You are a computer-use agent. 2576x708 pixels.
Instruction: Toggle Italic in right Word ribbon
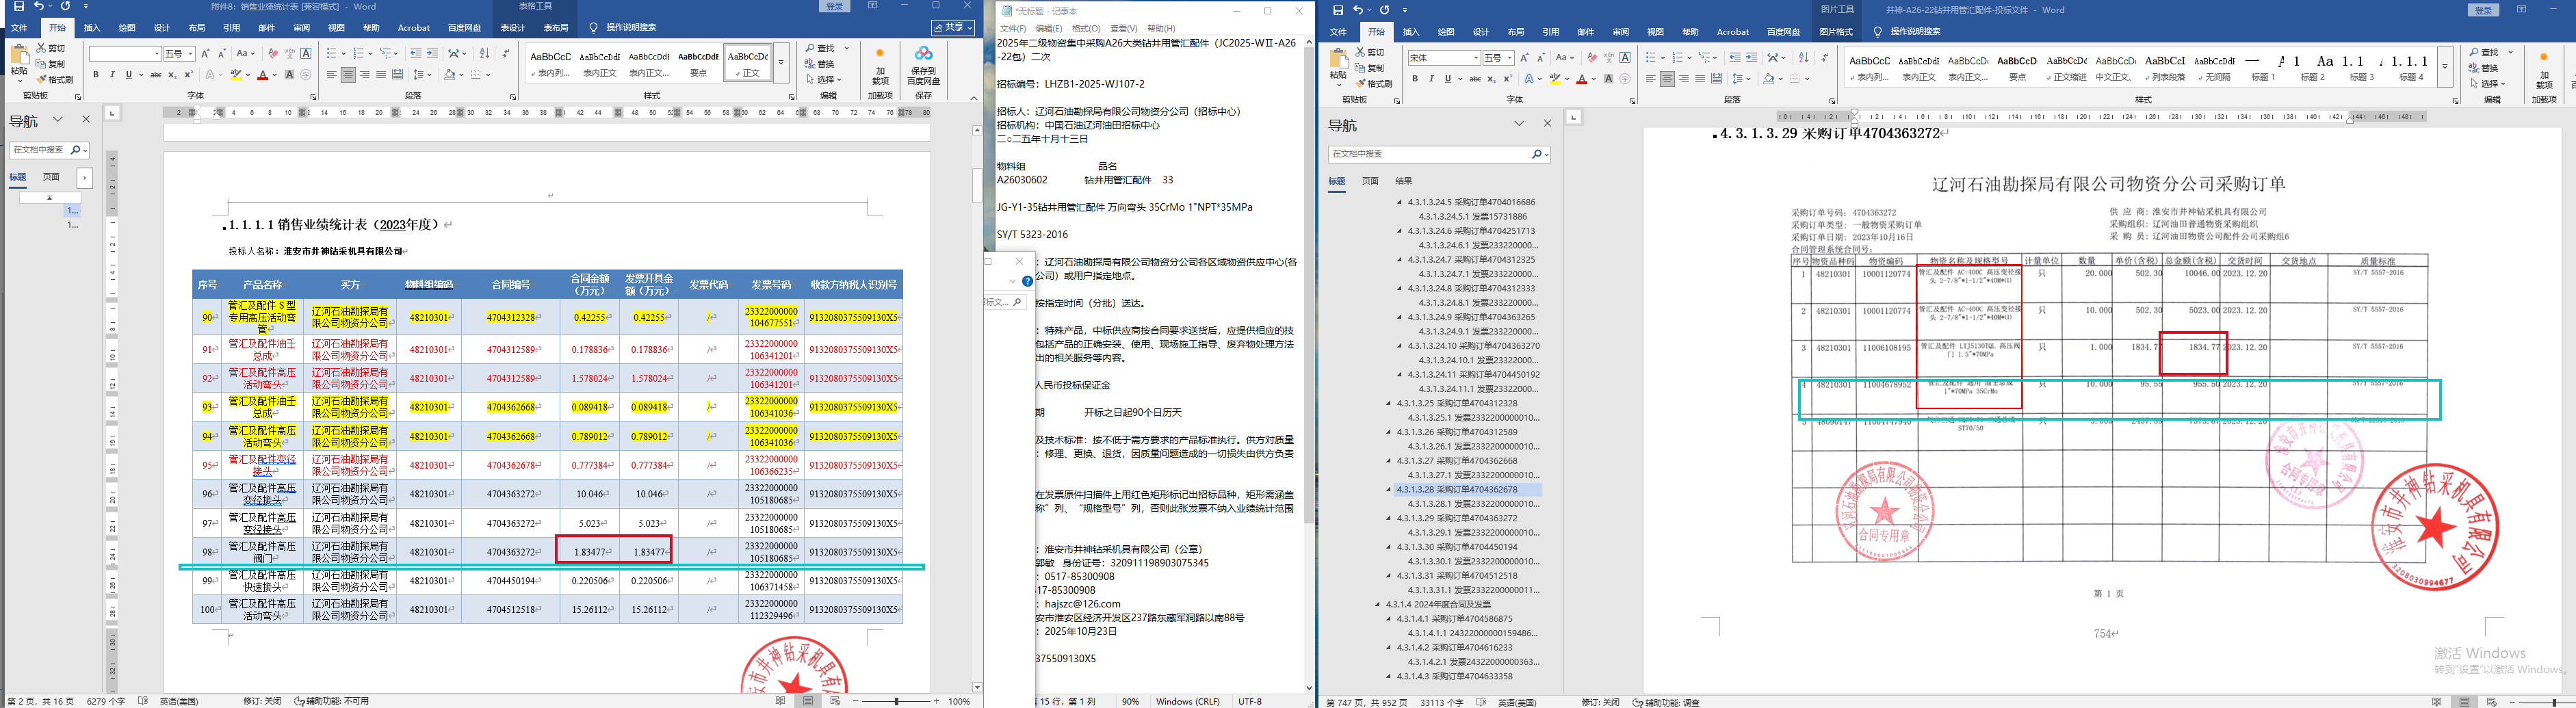pyautogui.click(x=1431, y=79)
